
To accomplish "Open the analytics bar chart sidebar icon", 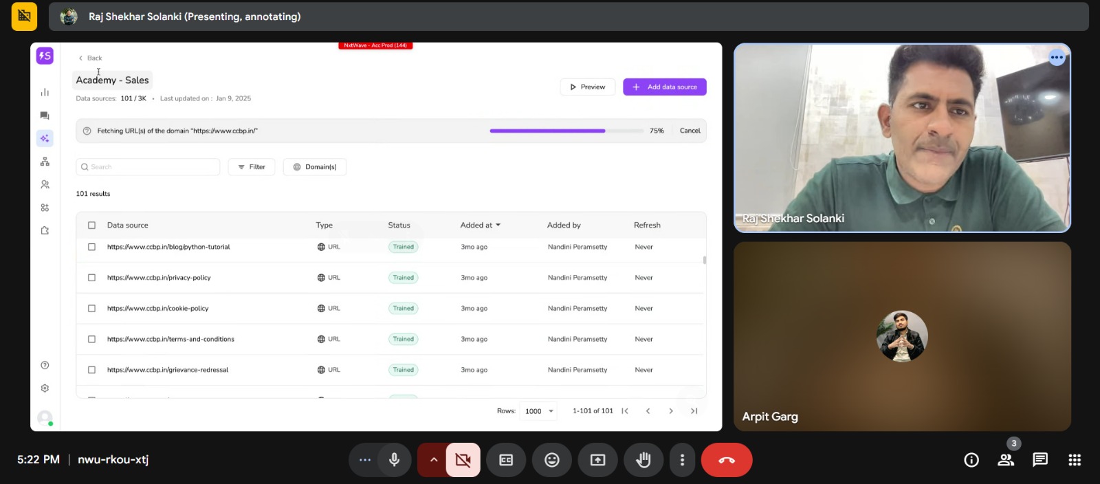I will (45, 92).
